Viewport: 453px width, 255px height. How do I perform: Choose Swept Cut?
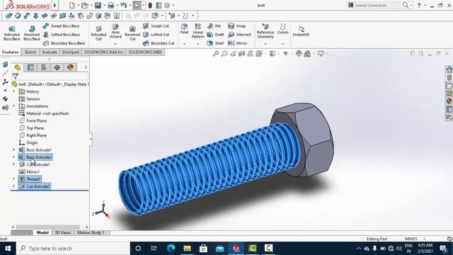tap(156, 26)
